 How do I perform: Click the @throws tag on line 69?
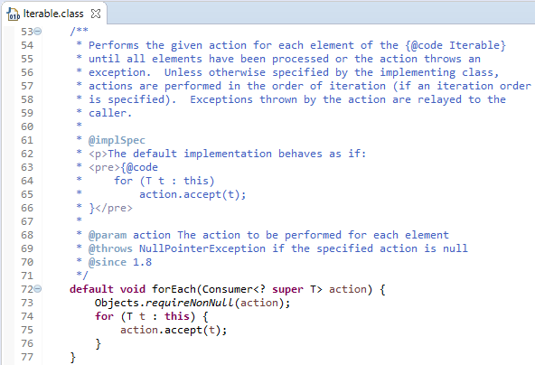(x=110, y=248)
